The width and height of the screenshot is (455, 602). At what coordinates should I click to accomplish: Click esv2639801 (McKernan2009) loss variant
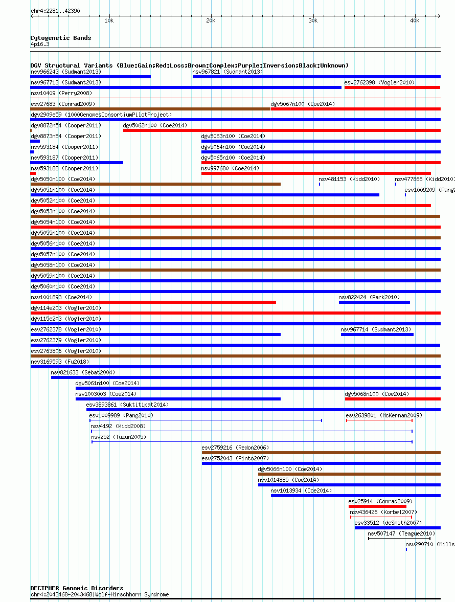tap(379, 421)
